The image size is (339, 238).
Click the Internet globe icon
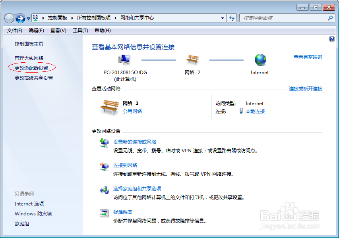pos(260,60)
